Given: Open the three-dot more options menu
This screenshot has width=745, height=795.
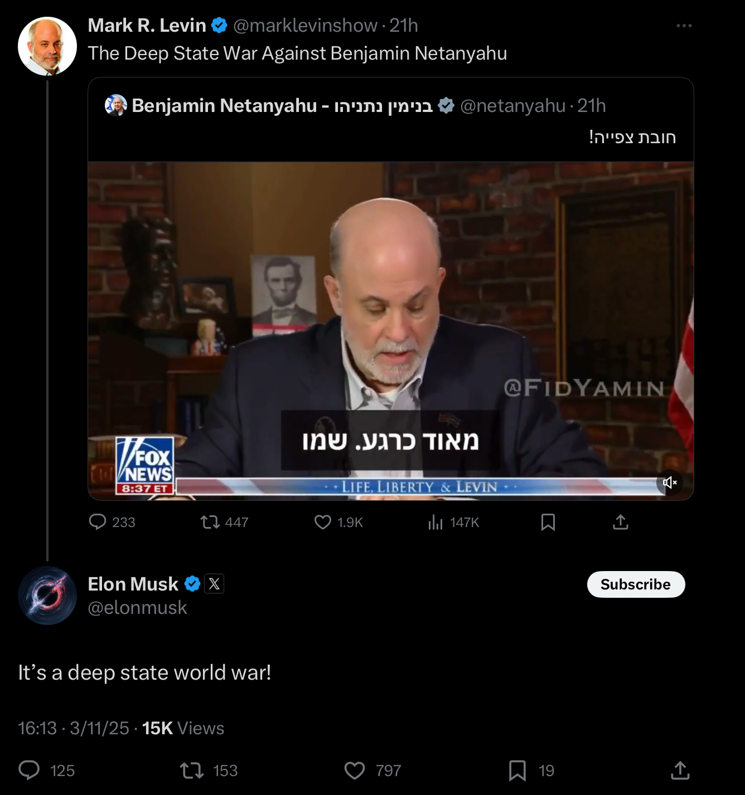Looking at the screenshot, I should coord(684,26).
